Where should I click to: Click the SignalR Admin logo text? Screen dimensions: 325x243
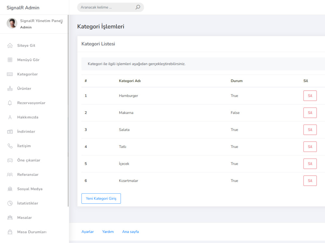(x=23, y=8)
